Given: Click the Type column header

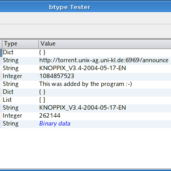Looking at the screenshot, I should pos(21,44).
